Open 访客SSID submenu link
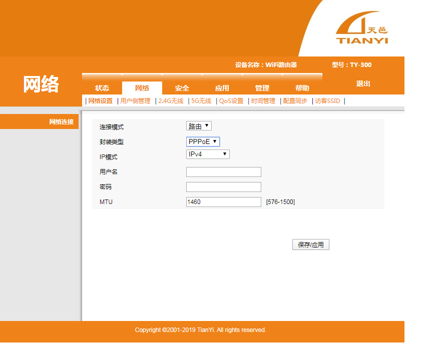 point(327,101)
